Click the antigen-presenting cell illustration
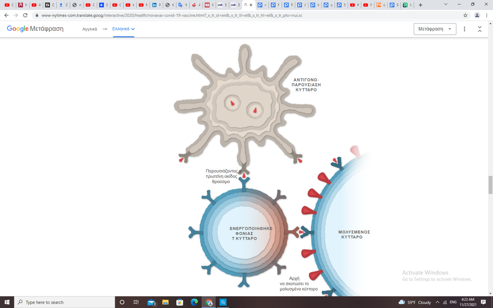The height and width of the screenshot is (308, 493). coord(245,110)
